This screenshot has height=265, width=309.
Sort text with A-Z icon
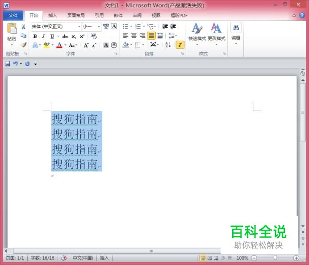168,45
